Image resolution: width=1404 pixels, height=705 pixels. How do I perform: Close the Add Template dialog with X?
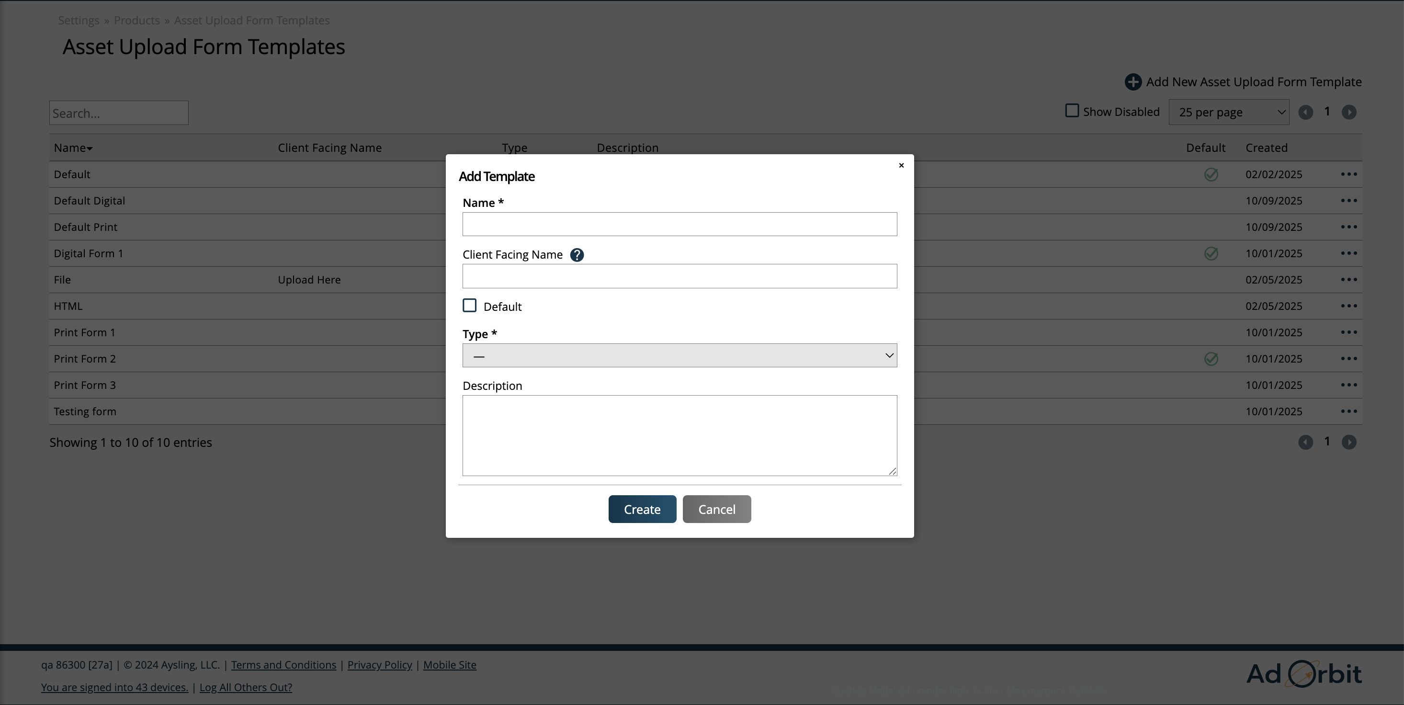[901, 165]
